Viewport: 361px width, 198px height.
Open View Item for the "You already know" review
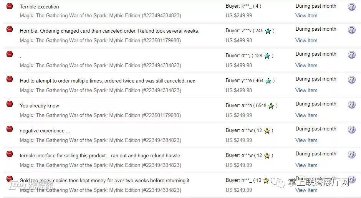pos(306,115)
